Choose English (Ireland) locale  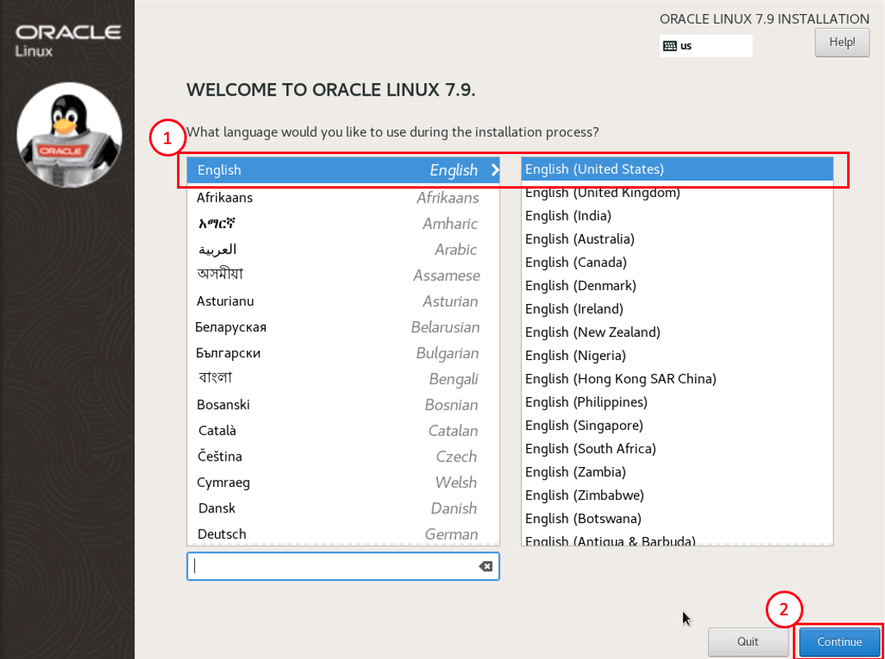click(x=678, y=309)
